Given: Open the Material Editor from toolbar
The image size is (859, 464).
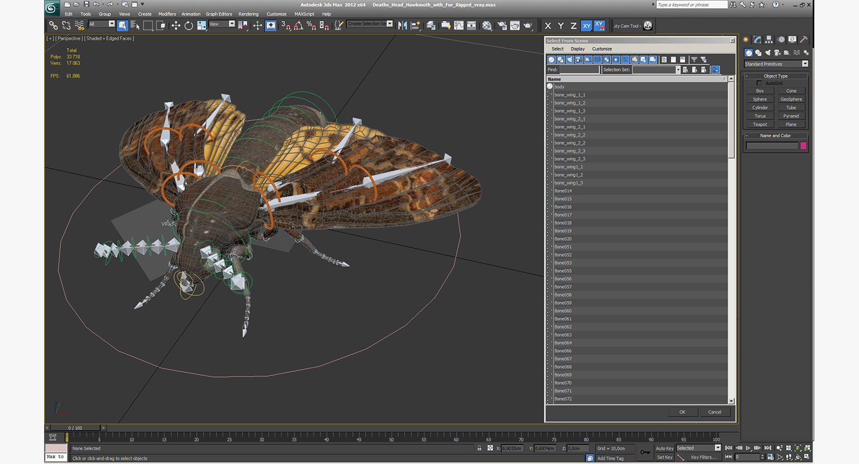Looking at the screenshot, I should coord(487,26).
